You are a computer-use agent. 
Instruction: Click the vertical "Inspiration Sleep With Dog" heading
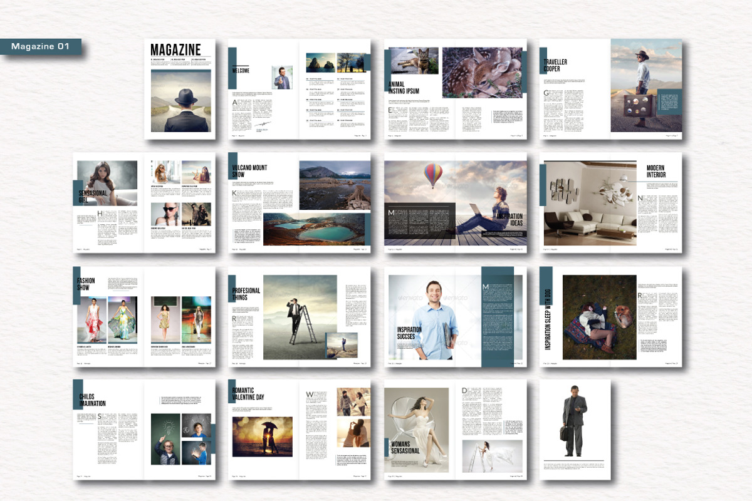pos(546,319)
